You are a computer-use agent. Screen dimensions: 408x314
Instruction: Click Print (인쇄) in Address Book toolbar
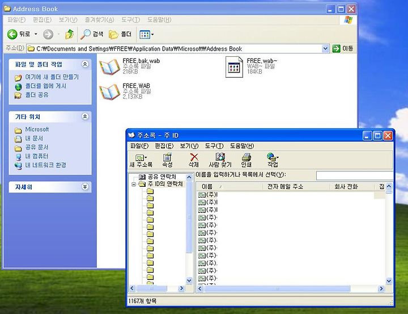pyautogui.click(x=246, y=160)
